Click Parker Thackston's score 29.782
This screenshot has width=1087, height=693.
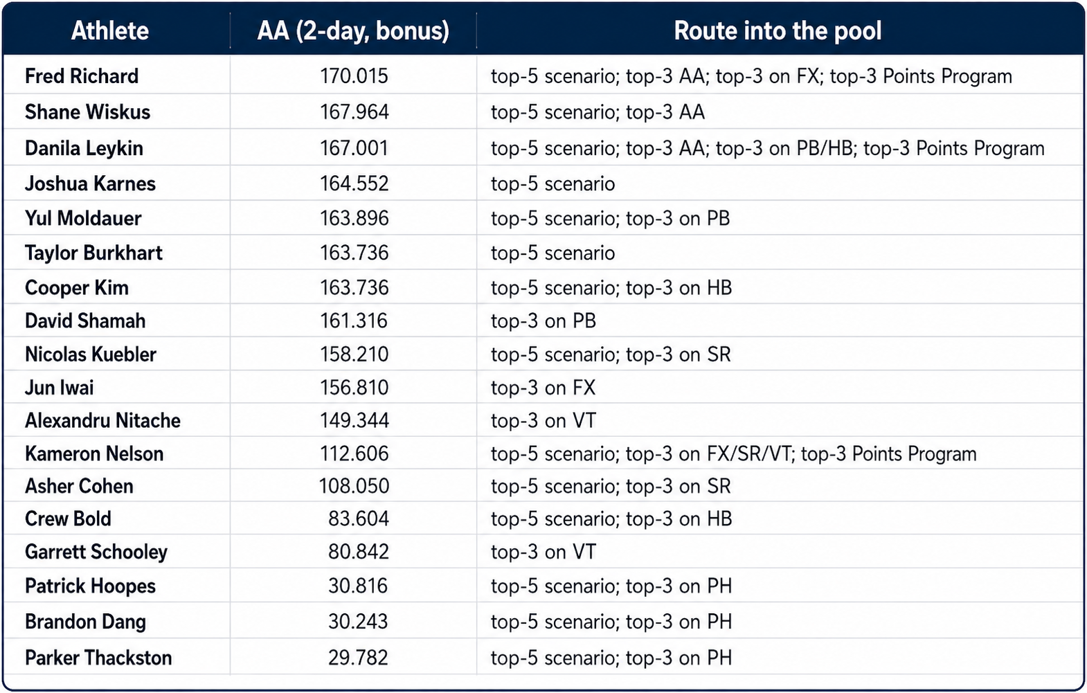click(359, 658)
